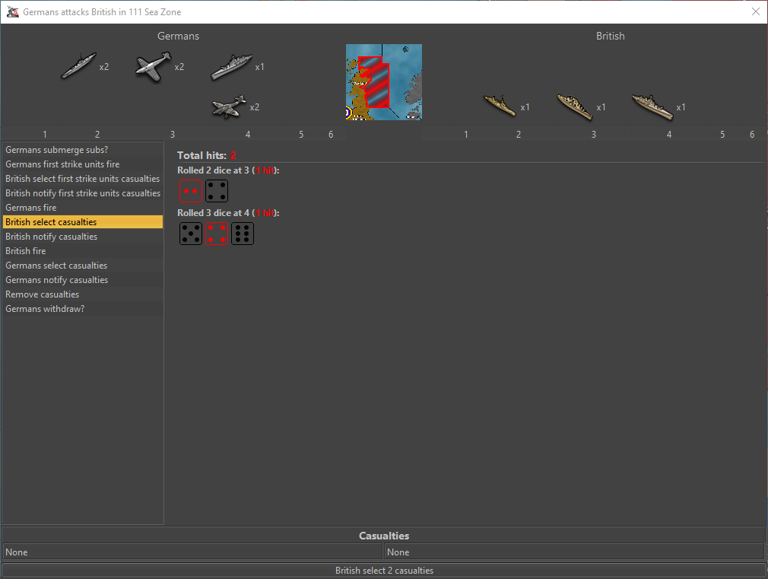Select the 'Germans fire' step
This screenshot has width=768, height=579.
(x=83, y=208)
